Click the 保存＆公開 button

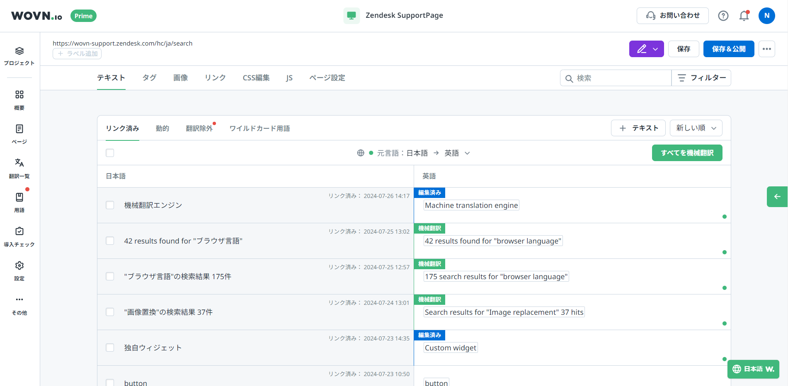click(x=728, y=49)
